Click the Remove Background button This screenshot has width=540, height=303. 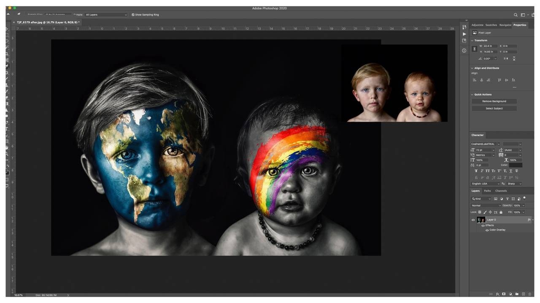pos(494,101)
